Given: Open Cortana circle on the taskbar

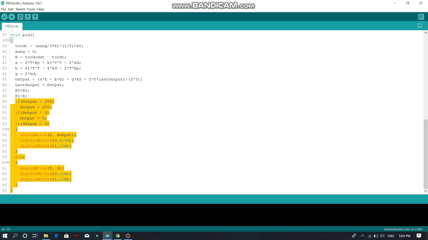Looking at the screenshot, I should 25,236.
